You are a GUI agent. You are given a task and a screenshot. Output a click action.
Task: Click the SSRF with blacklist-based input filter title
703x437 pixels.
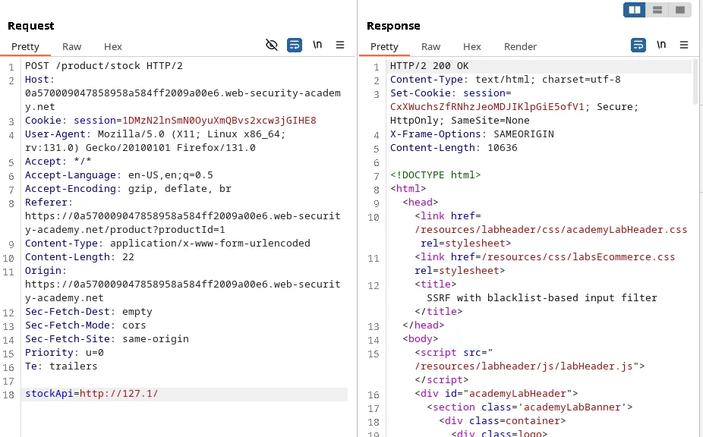541,298
